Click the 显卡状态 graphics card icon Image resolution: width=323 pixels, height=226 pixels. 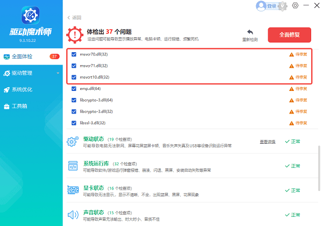coord(73,190)
